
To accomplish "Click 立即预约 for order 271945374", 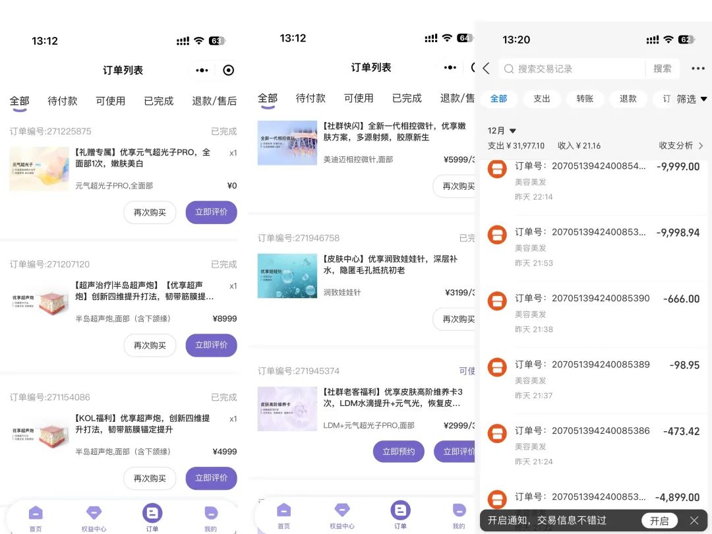I will [x=399, y=452].
